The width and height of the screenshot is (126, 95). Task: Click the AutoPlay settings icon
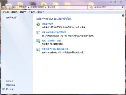point(38,41)
